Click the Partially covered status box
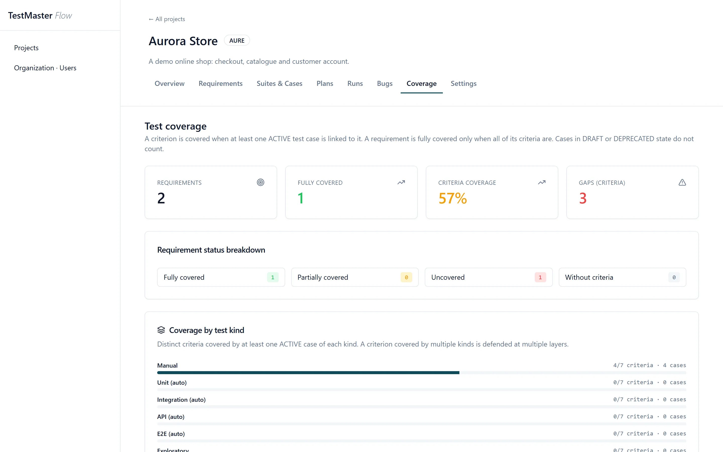The height and width of the screenshot is (452, 723). 355,277
